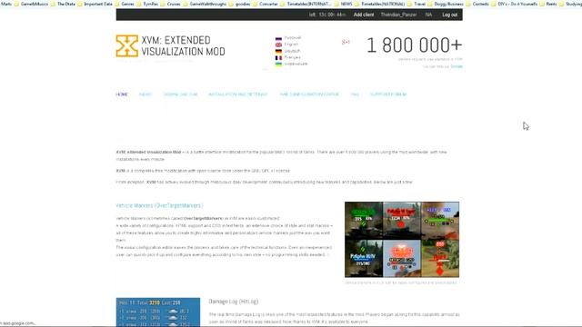Open the SUPPORT FORUM navigation tab

(388, 94)
